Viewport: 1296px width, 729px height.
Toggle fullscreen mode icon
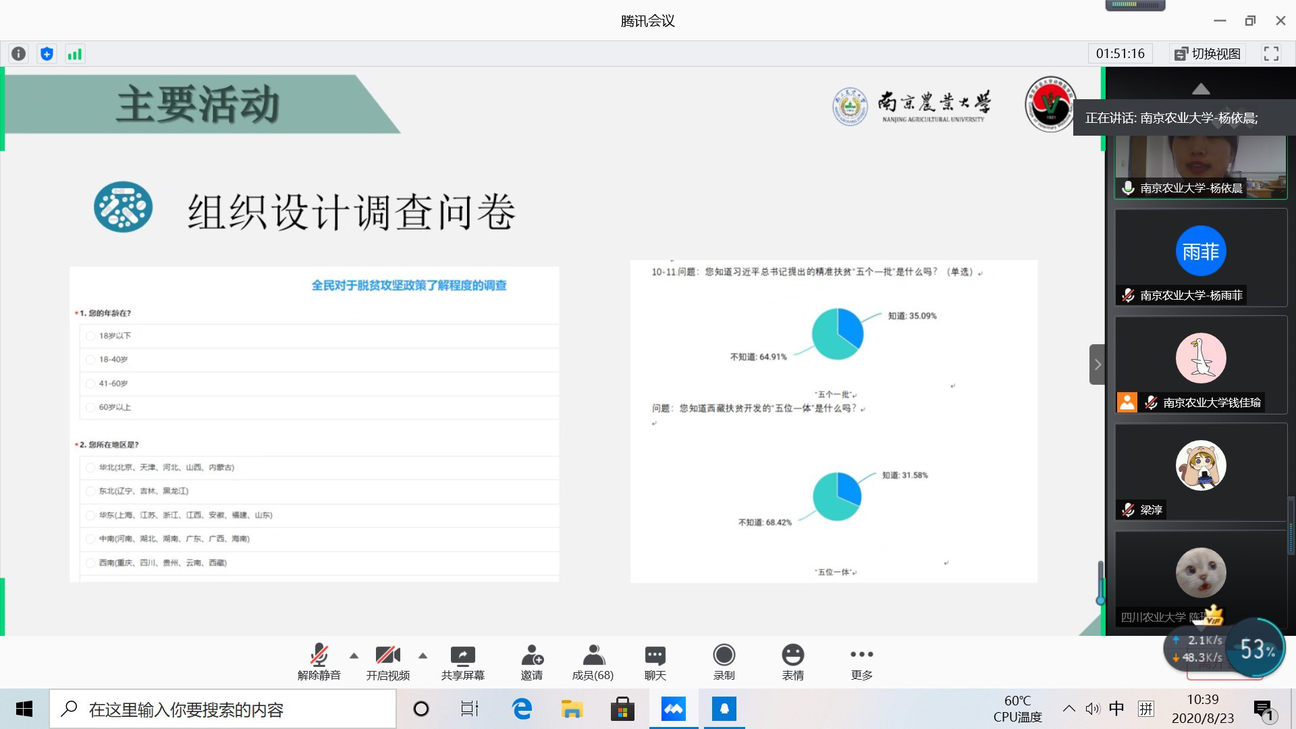(1271, 54)
